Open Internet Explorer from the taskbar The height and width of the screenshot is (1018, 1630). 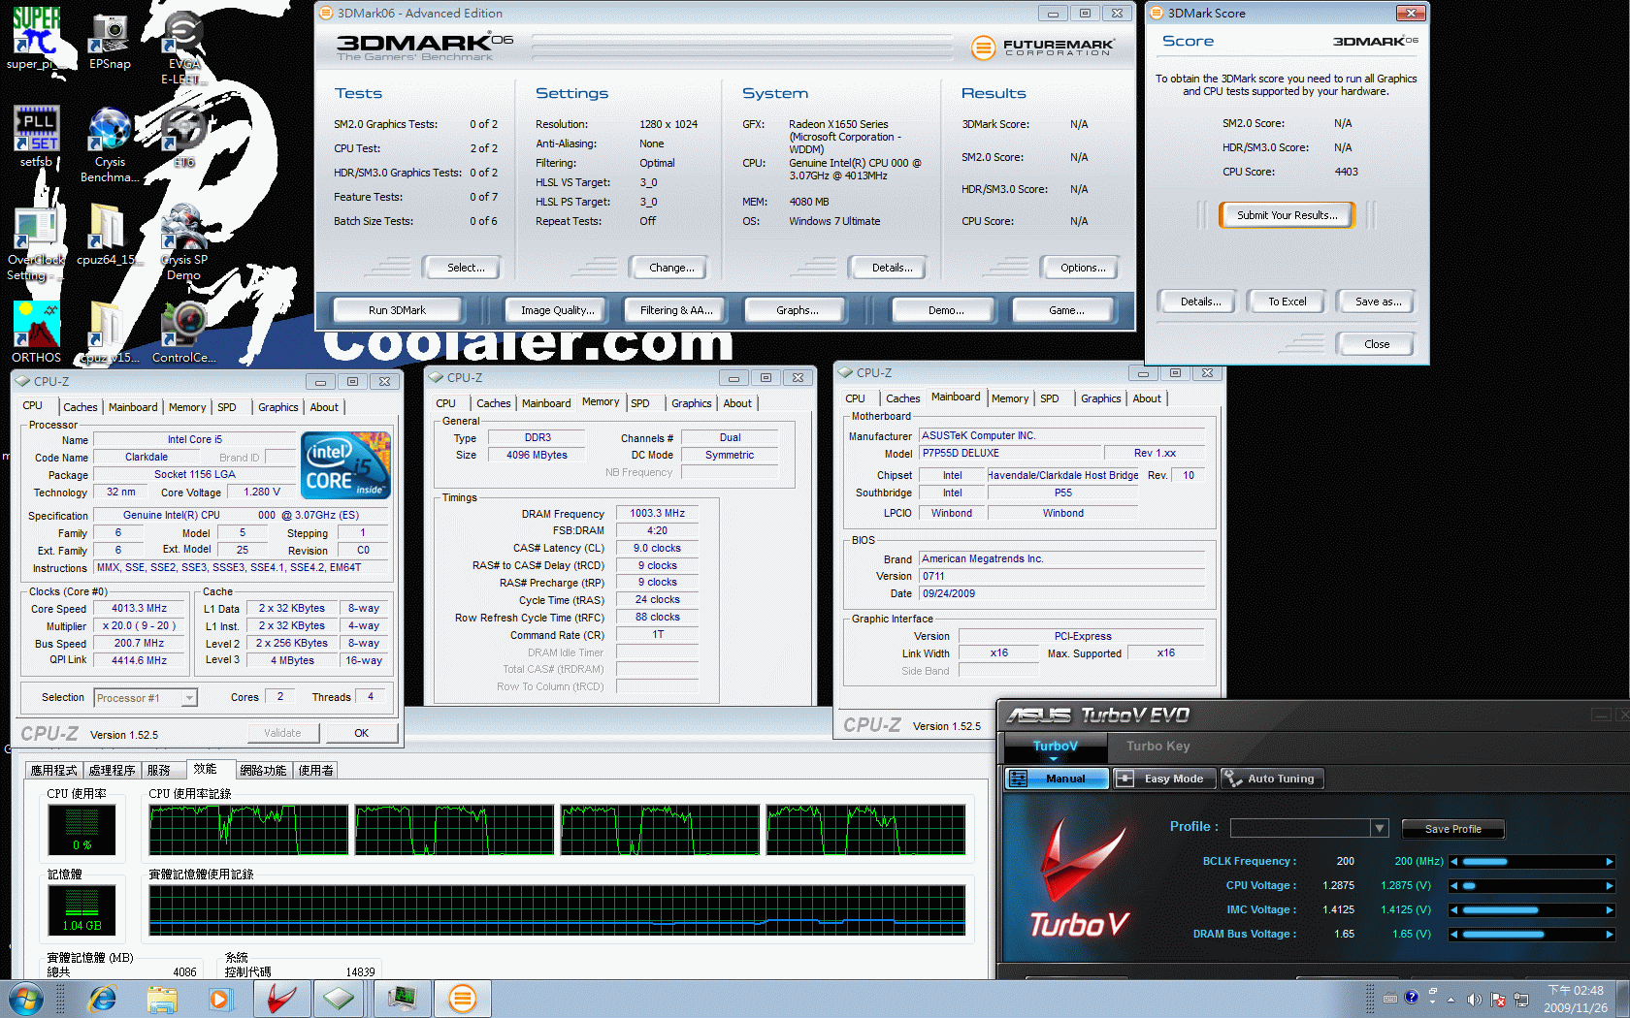tap(102, 999)
